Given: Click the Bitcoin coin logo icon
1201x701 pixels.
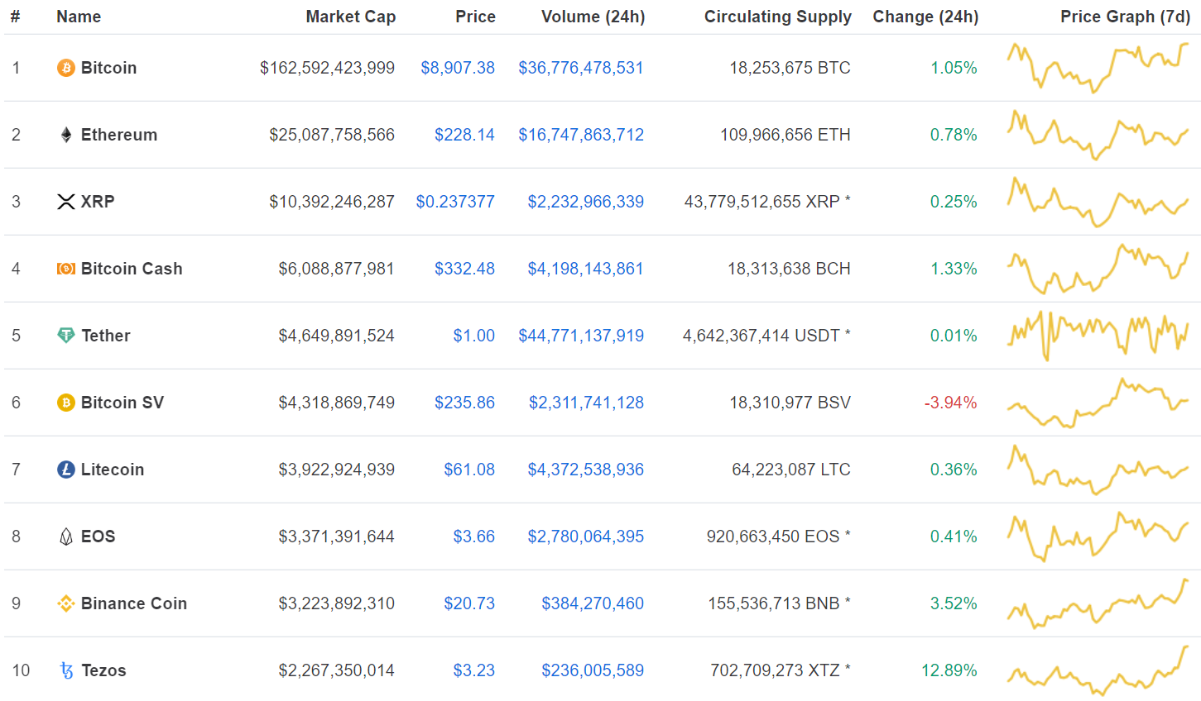Looking at the screenshot, I should click(x=65, y=68).
